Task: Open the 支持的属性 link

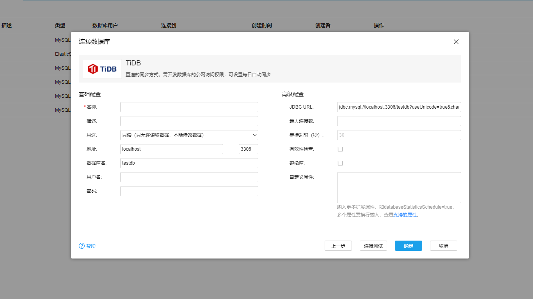Action: pos(405,215)
